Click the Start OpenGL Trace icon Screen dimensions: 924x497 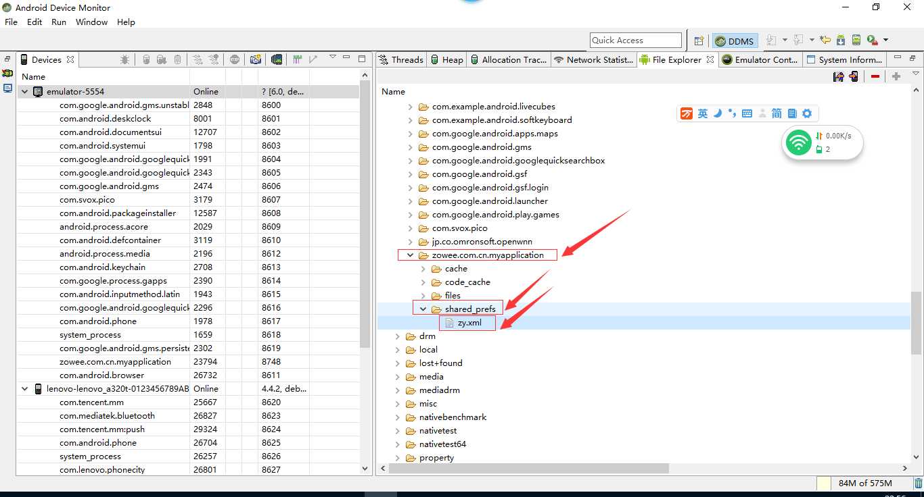click(x=313, y=59)
